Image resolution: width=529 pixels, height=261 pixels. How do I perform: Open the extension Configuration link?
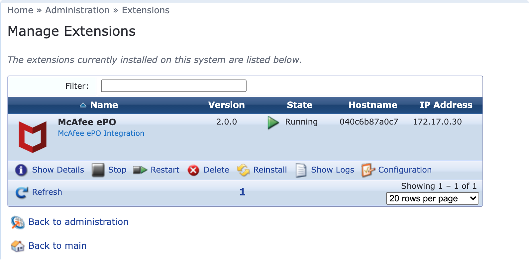[405, 170]
